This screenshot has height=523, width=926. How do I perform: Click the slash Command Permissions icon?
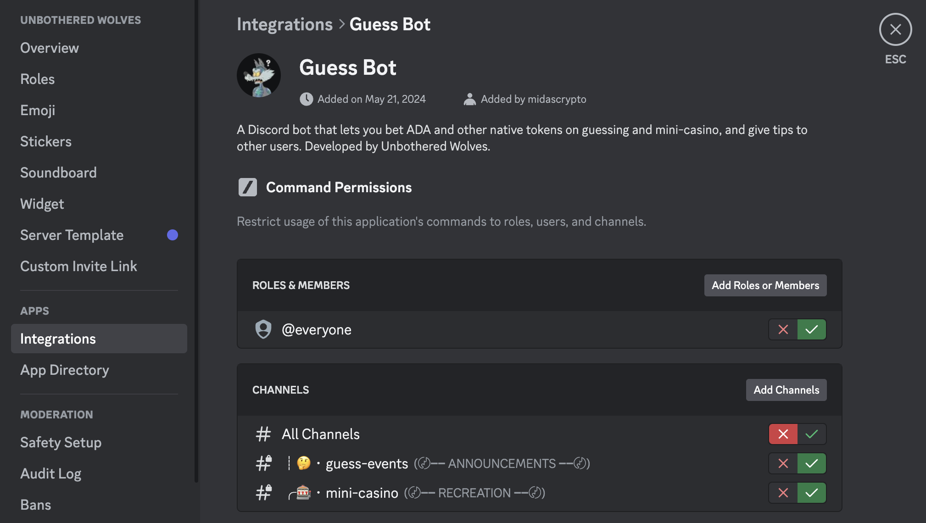click(248, 187)
